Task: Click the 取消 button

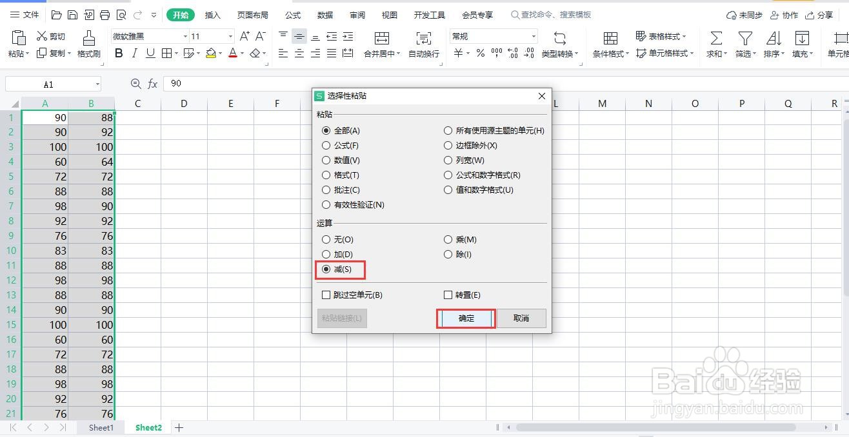Action: point(521,318)
